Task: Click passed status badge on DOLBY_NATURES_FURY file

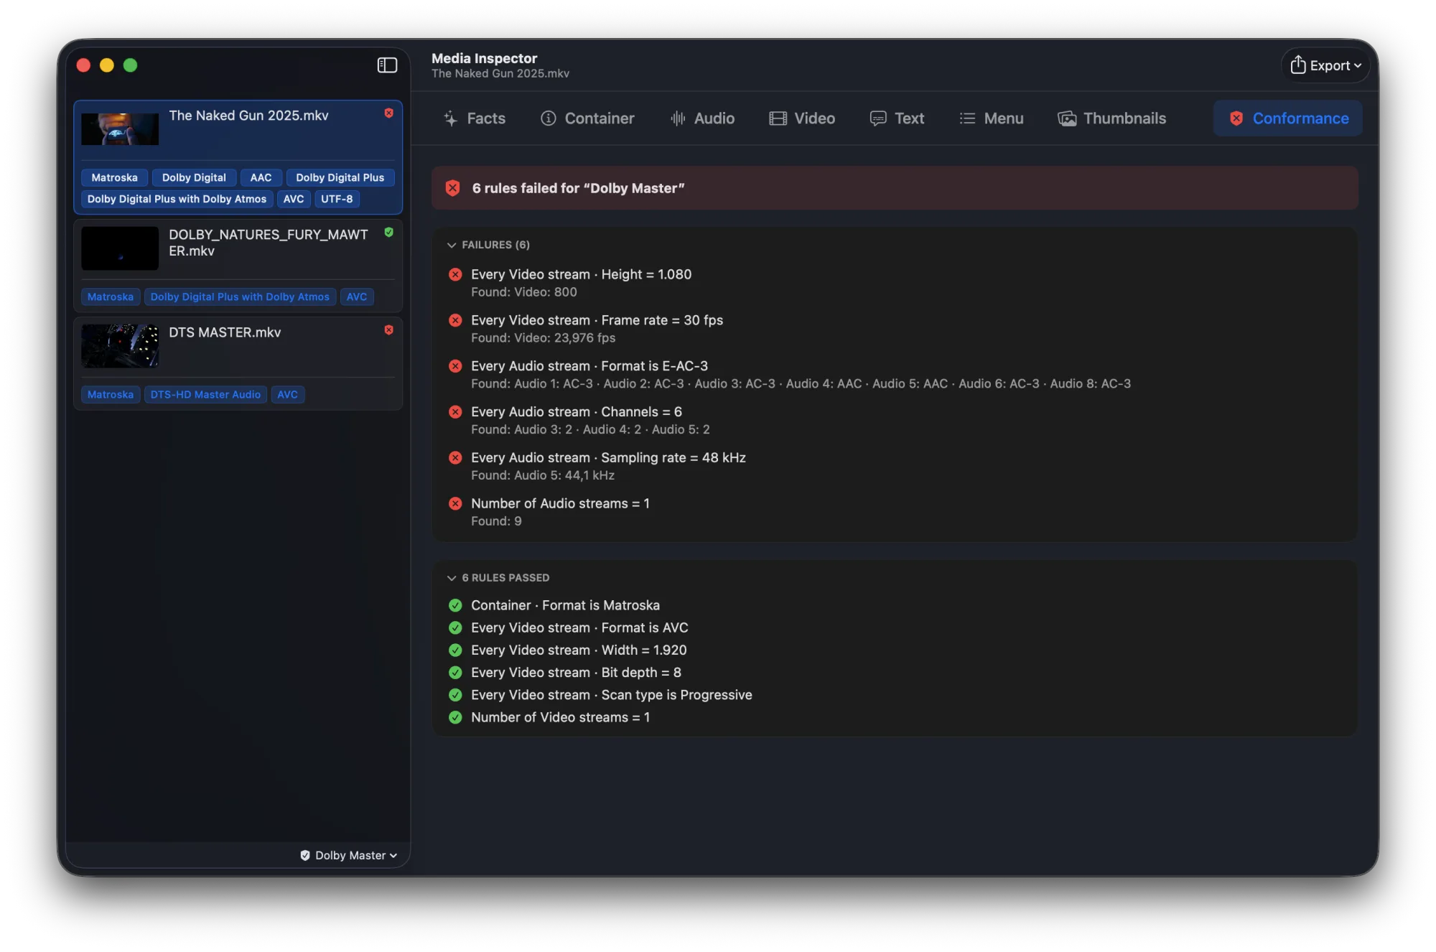Action: 388,233
